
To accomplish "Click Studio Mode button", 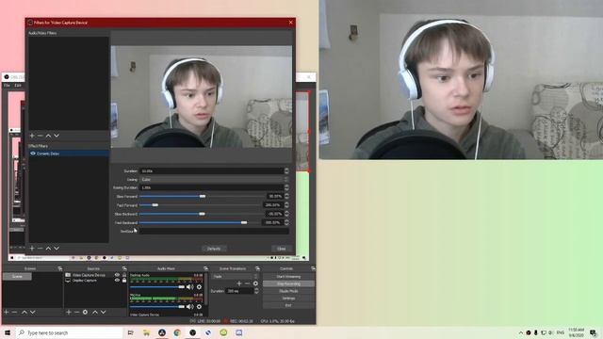I will coord(288,291).
